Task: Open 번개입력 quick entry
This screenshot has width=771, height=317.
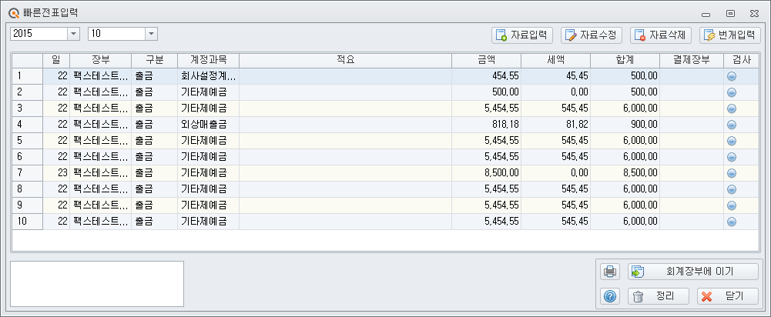Action: pyautogui.click(x=730, y=35)
